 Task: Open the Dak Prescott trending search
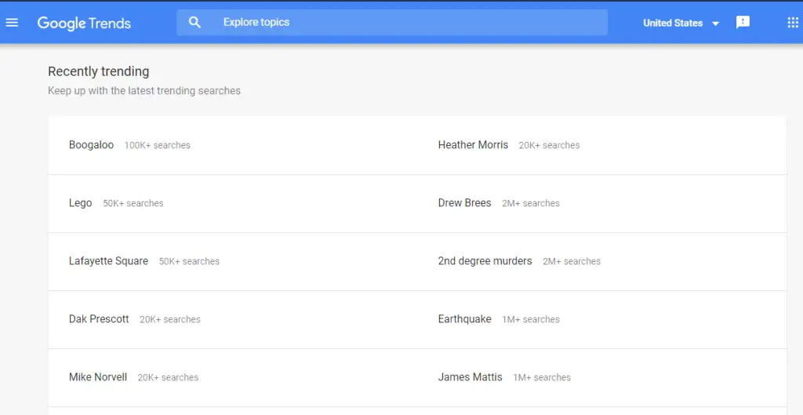coord(99,319)
